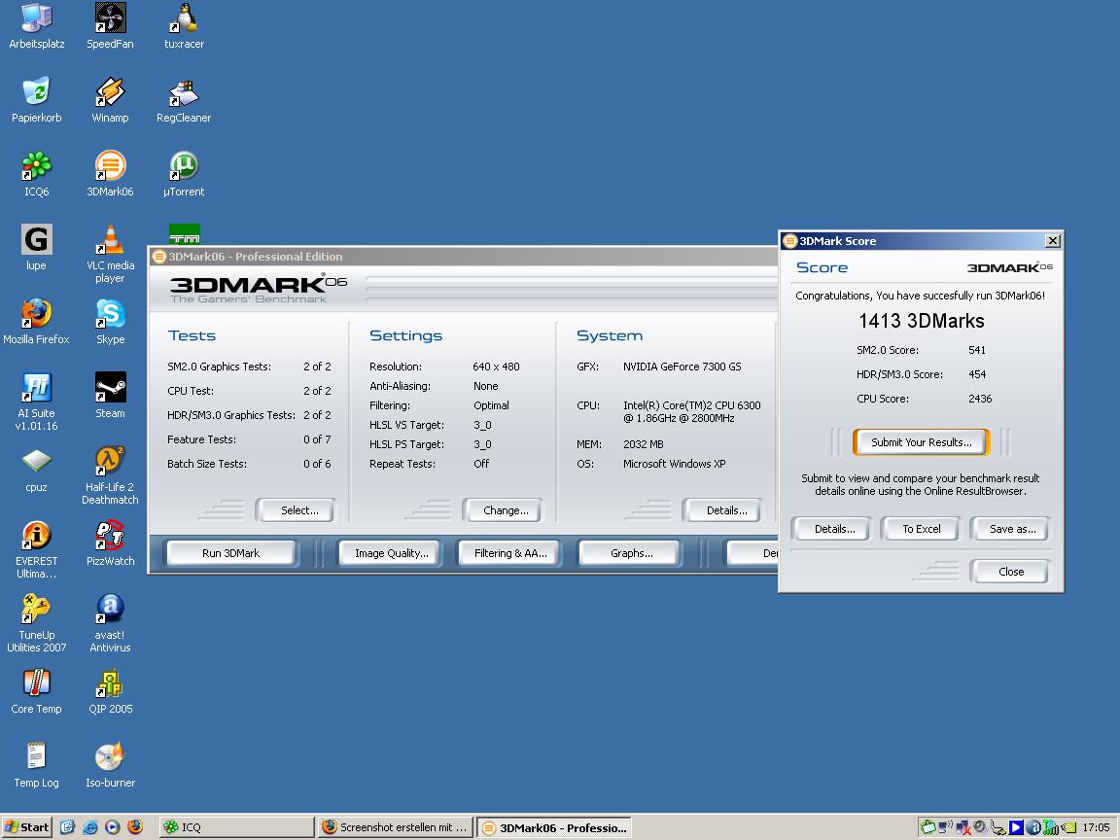This screenshot has height=840, width=1120.
Task: Launch VLC media player shortcut
Action: (x=110, y=255)
